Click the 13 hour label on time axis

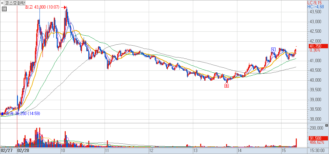point(196,150)
